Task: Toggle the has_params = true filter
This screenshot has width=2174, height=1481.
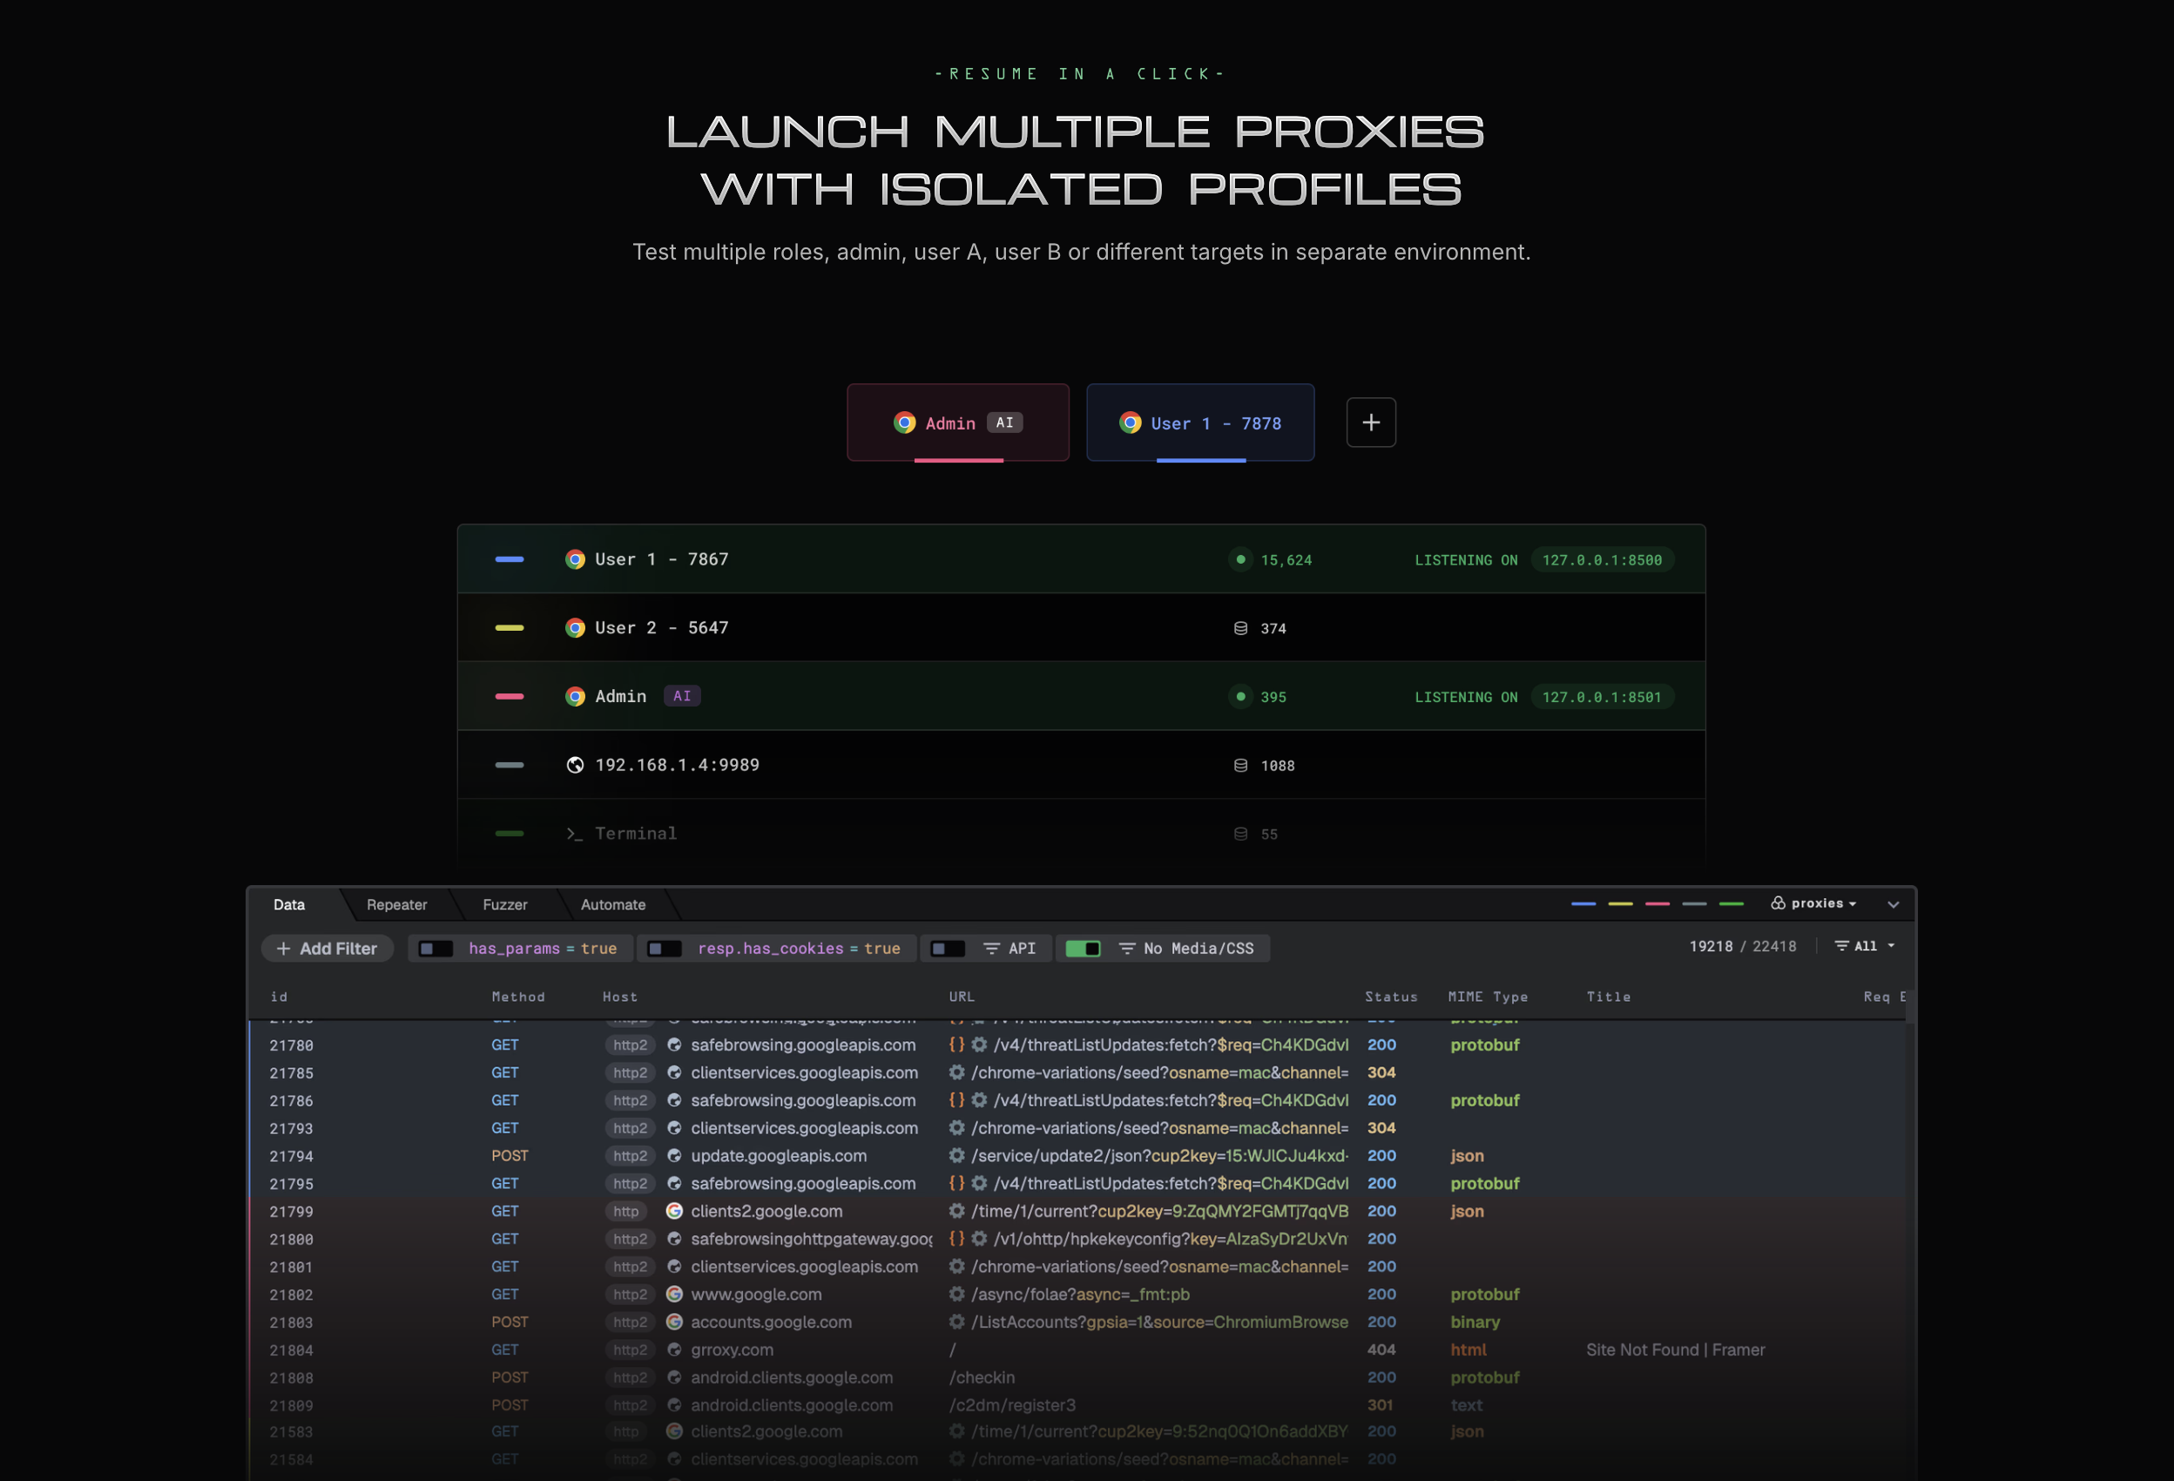Action: (435, 949)
